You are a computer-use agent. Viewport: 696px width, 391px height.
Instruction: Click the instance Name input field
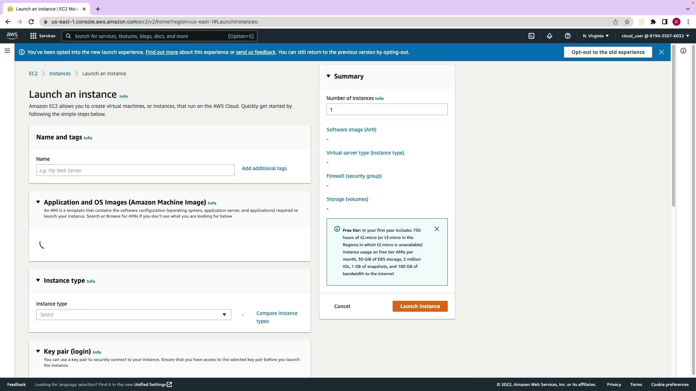coord(135,170)
